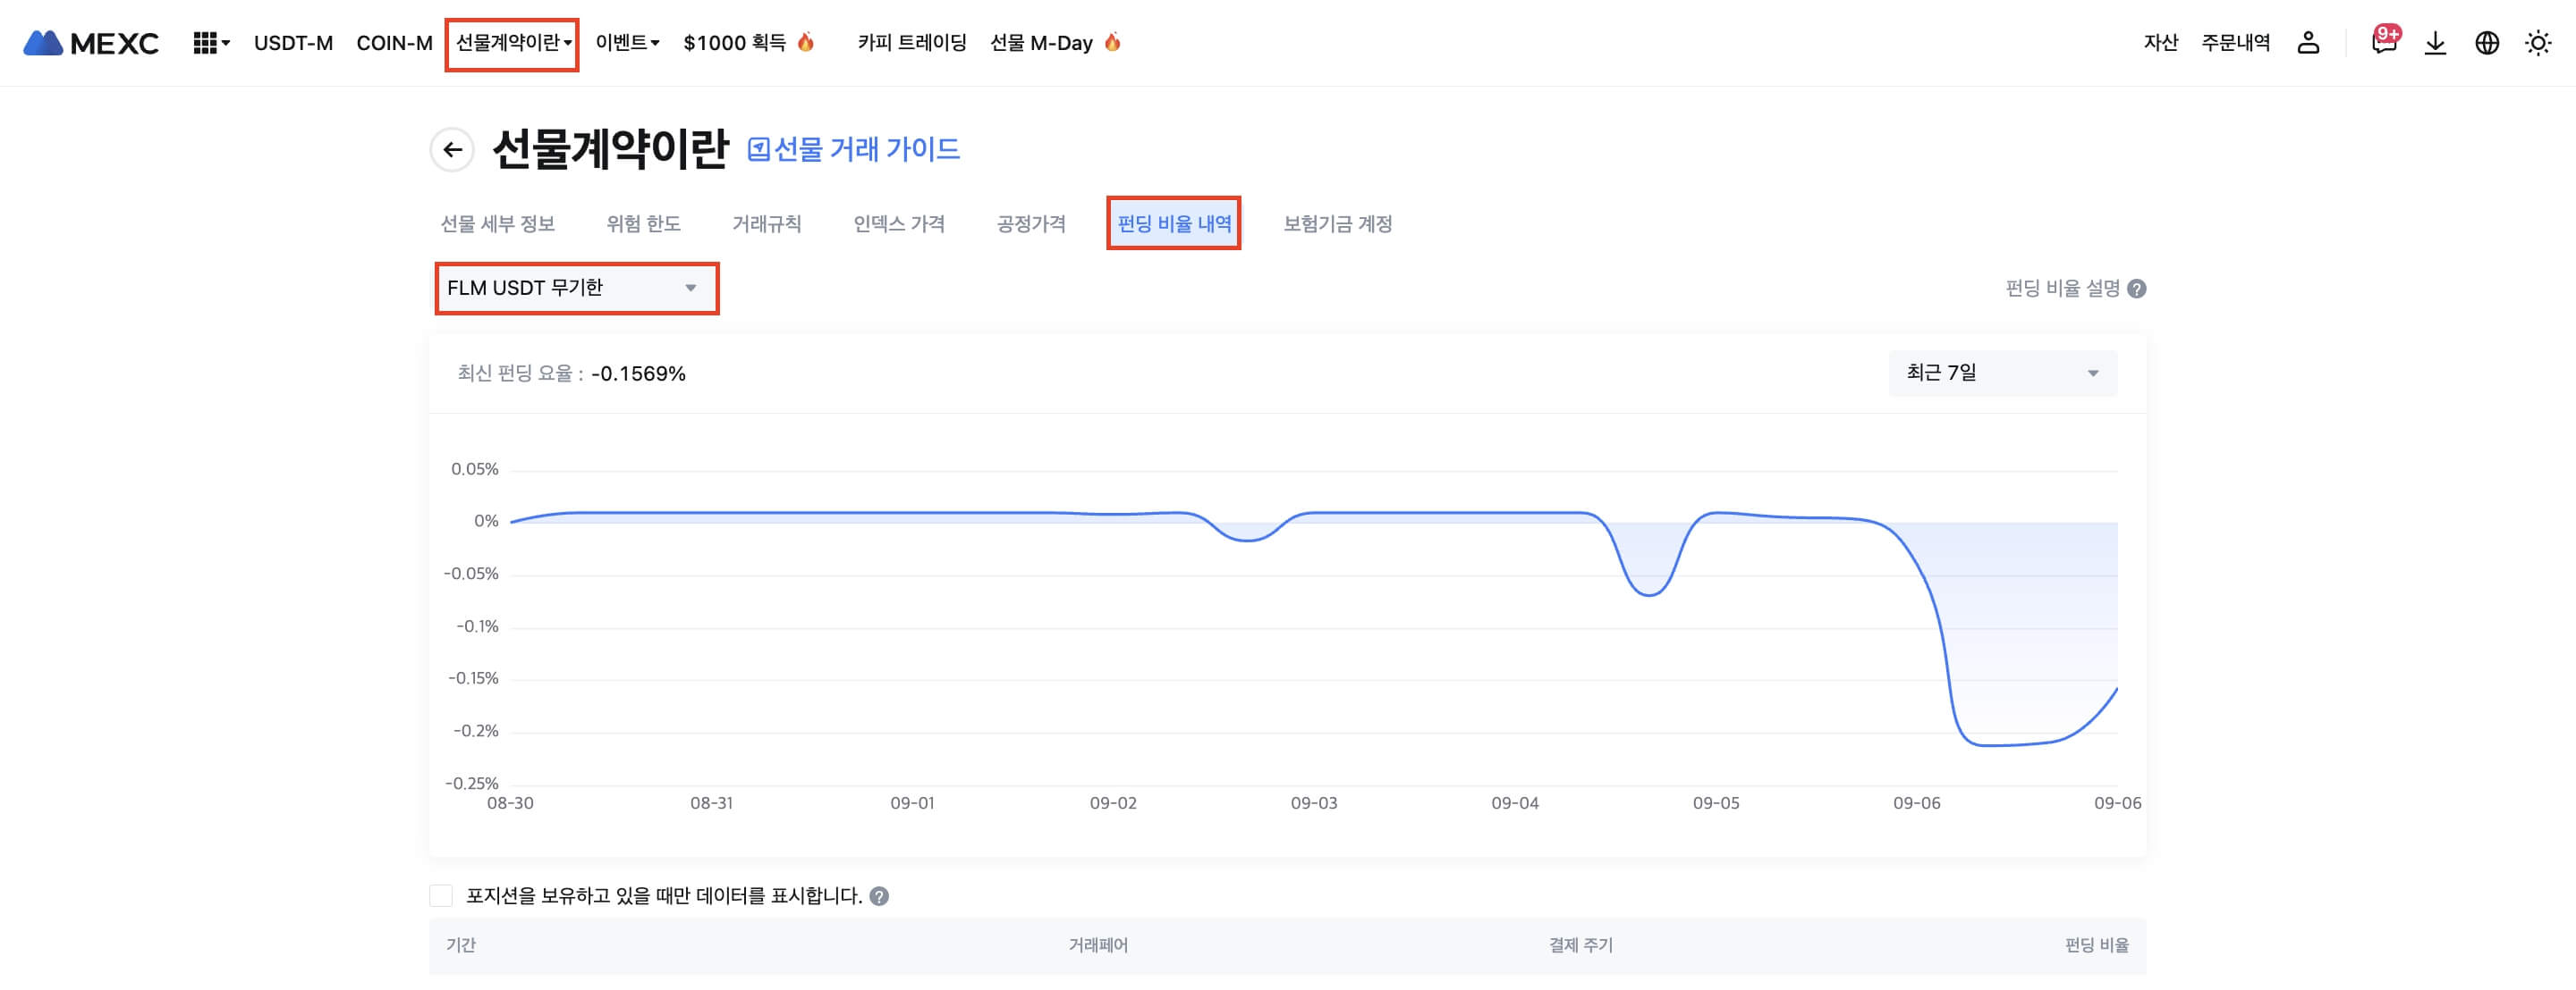Click help icon beside position checkbox

coord(879,896)
